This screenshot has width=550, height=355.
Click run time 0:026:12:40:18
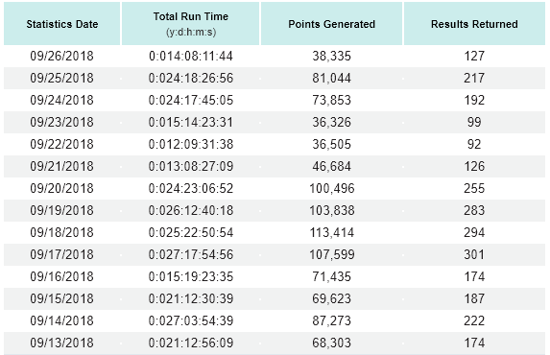(191, 211)
